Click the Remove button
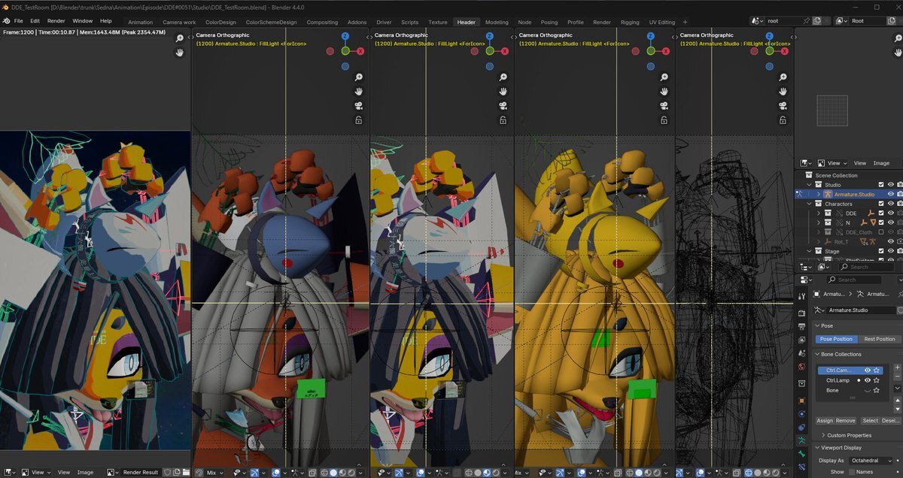 [x=846, y=421]
